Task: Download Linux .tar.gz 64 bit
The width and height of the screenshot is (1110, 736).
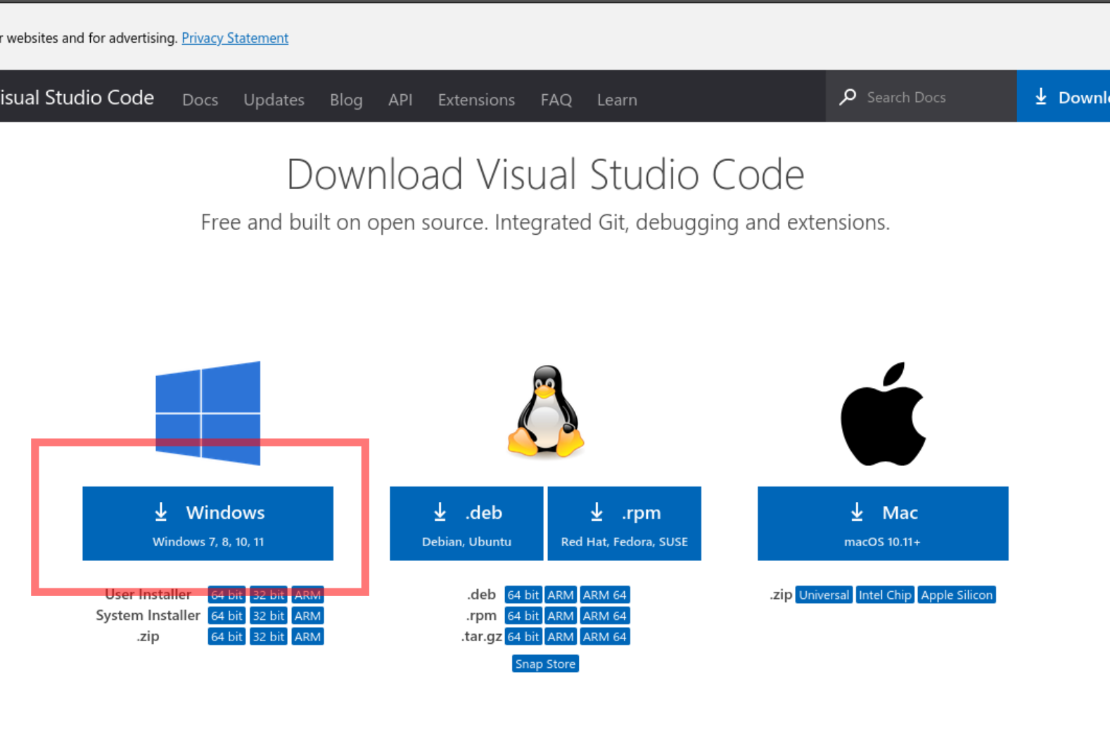Action: click(523, 637)
